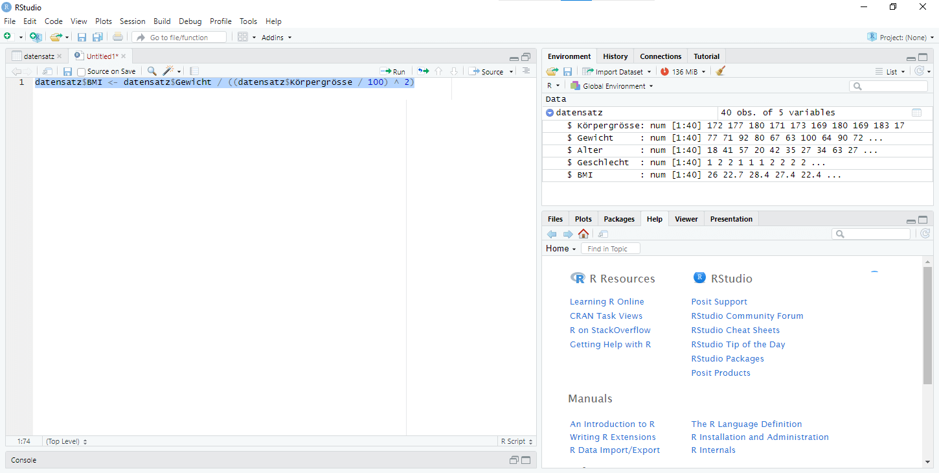Open RStudio Cheat Sheets link

(735, 330)
